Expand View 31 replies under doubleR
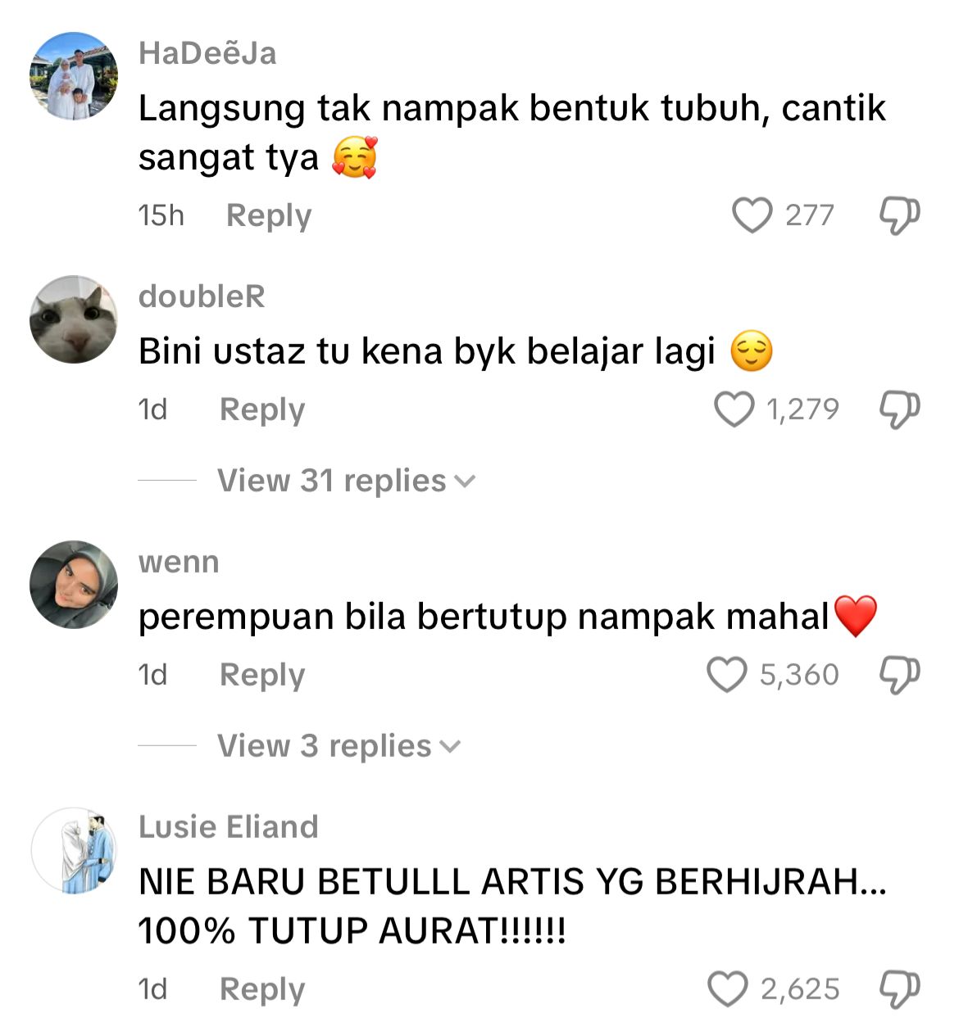 pyautogui.click(x=346, y=481)
